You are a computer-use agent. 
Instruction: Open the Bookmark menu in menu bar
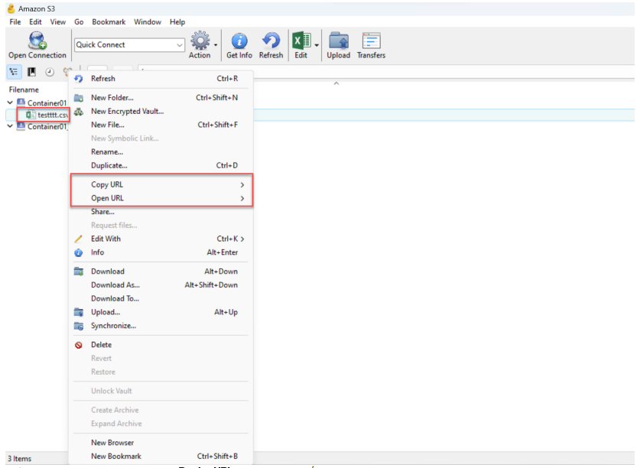109,22
